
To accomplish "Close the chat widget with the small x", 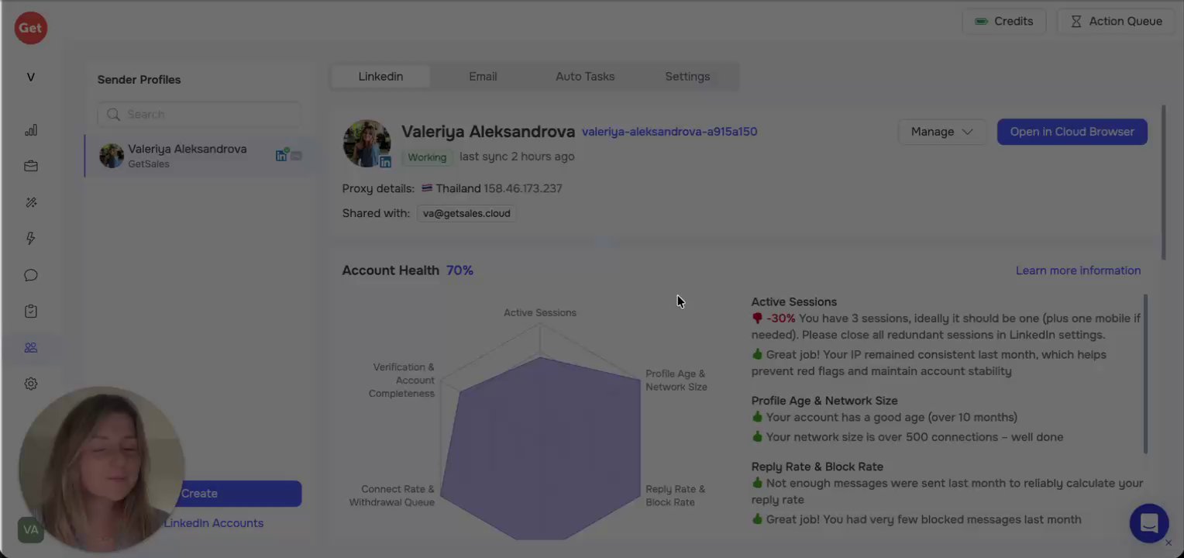I will click(x=1169, y=543).
